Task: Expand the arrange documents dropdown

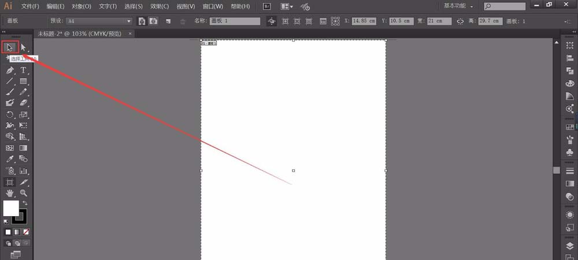Action: coord(287,6)
